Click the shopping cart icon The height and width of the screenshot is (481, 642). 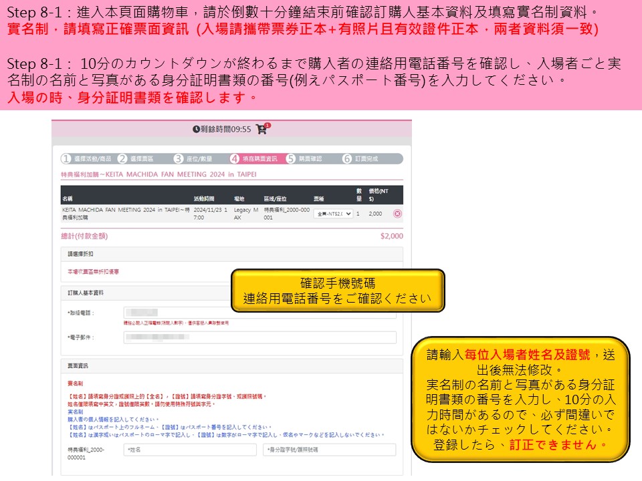point(261,130)
